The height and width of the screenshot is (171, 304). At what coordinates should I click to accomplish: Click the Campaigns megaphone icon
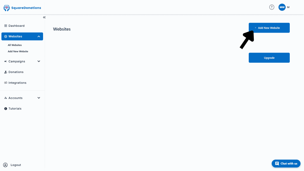tap(6, 61)
